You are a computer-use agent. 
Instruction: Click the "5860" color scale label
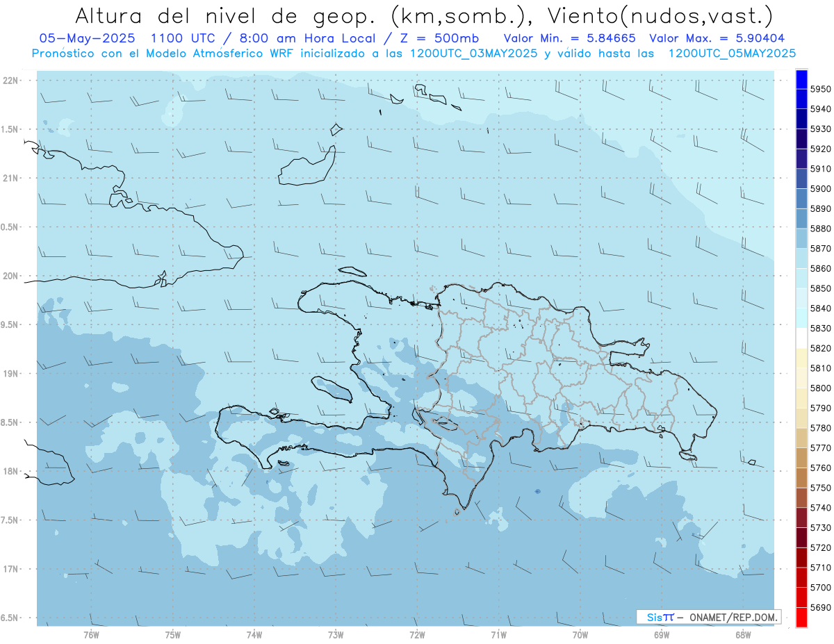(x=820, y=268)
